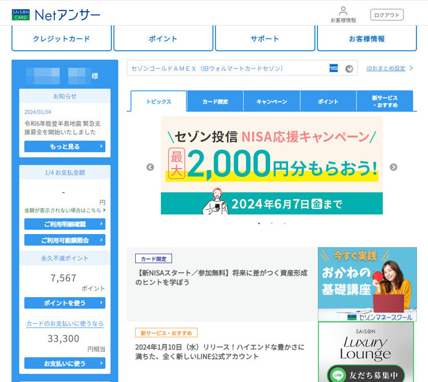The width and height of the screenshot is (428, 382).
Task: Select the third carousel dot indicator
Action: click(x=284, y=224)
